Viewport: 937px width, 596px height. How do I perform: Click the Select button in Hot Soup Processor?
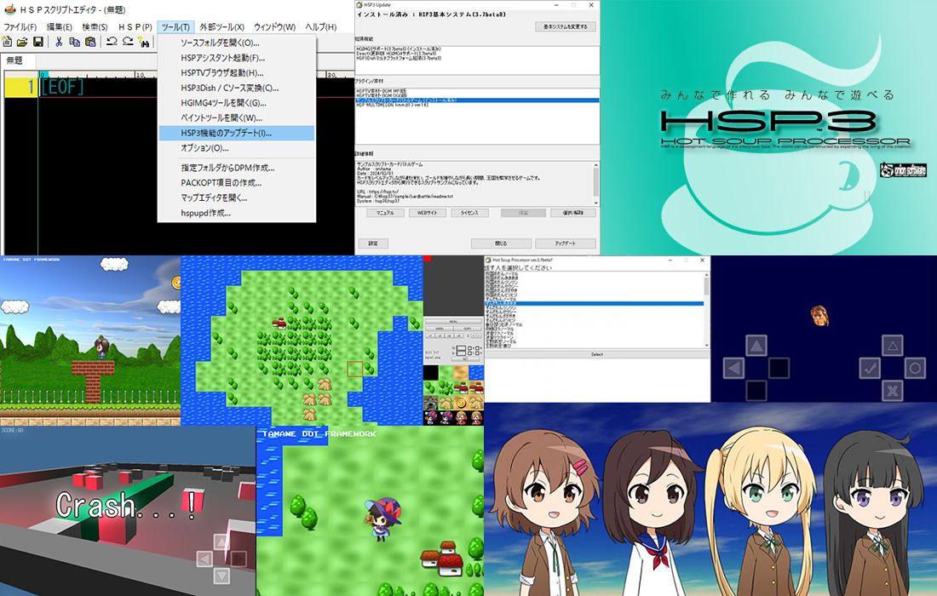coord(596,355)
